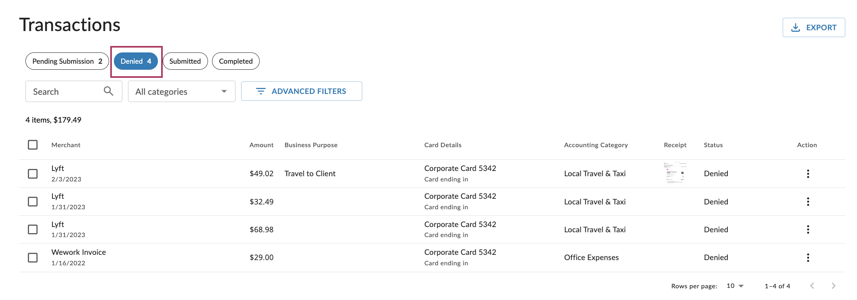Click the Travel to Client business purpose
The height and width of the screenshot is (300, 857).
coord(310,174)
